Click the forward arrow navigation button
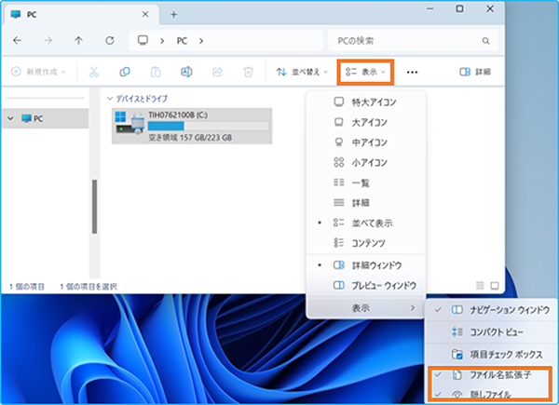Viewport: 559px width, 405px height. 48,41
